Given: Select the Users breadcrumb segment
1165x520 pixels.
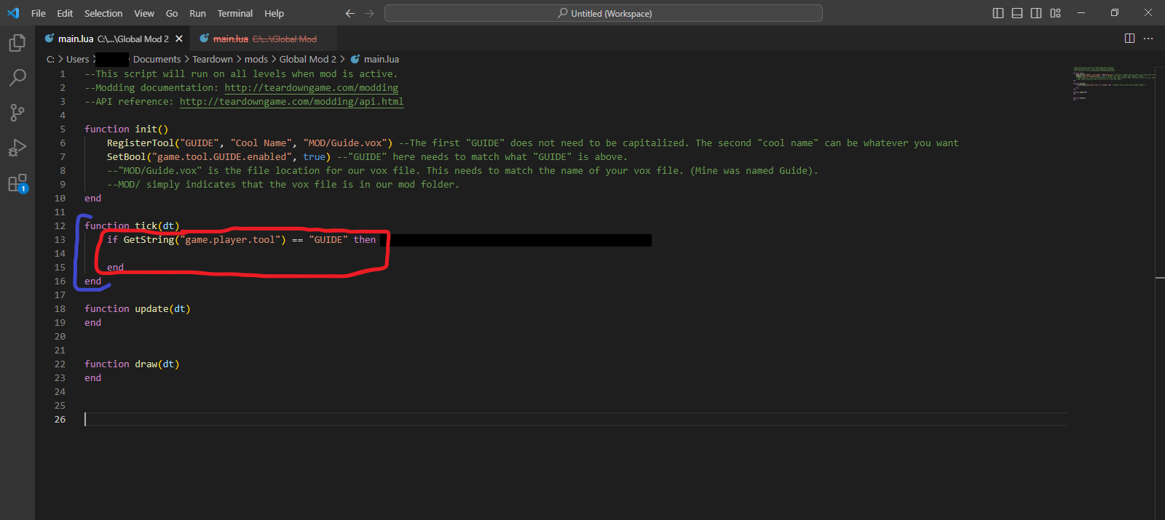Looking at the screenshot, I should [78, 60].
